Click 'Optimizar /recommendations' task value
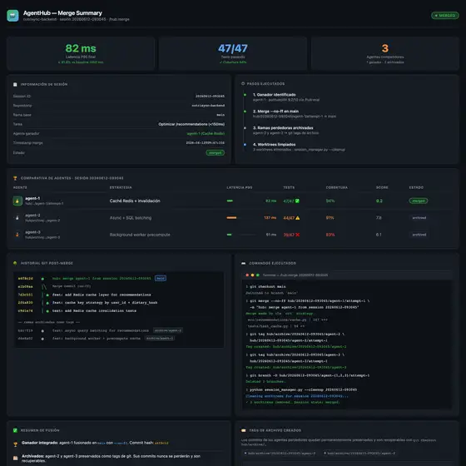Viewport: 466px width, 466px height. pyautogui.click(x=191, y=124)
